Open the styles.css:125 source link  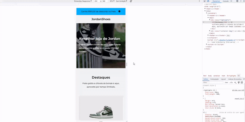tap(238, 90)
